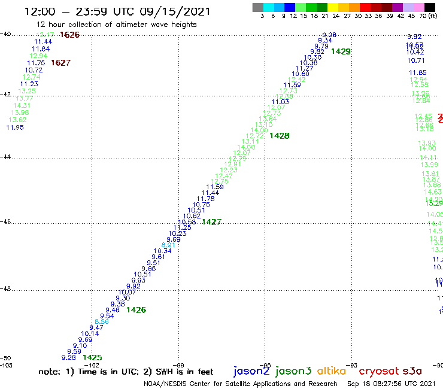
Task: Click the wave height value 10.71
Action: pyautogui.click(x=416, y=60)
